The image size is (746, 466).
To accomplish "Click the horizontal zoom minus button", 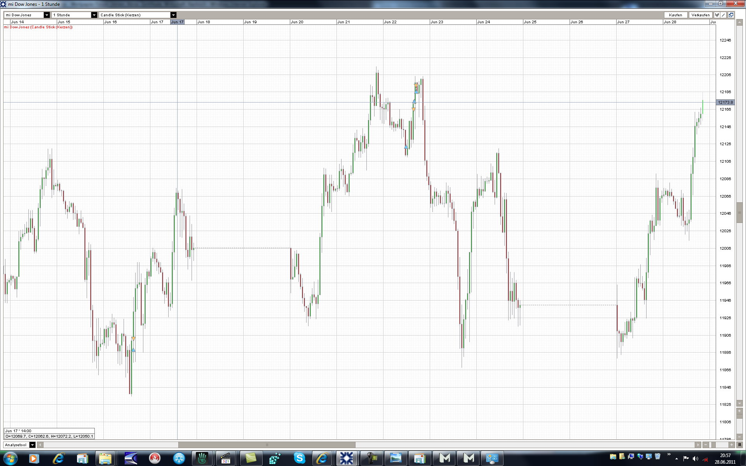I will click(706, 445).
